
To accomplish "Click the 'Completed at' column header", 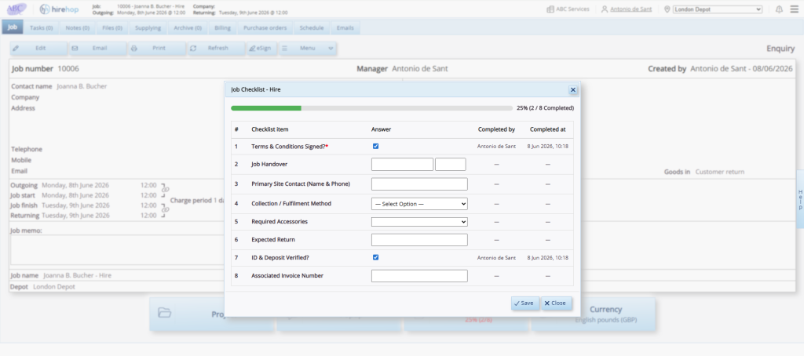I will pyautogui.click(x=547, y=129).
